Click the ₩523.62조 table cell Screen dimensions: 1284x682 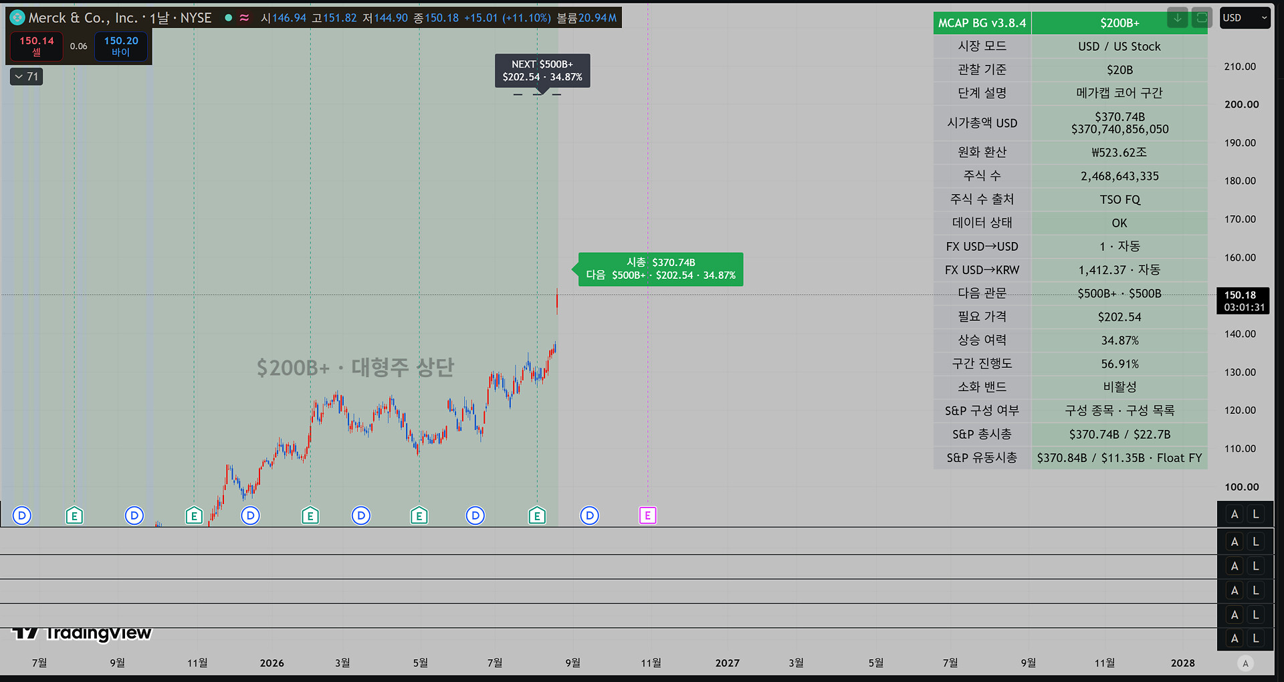pos(1119,152)
